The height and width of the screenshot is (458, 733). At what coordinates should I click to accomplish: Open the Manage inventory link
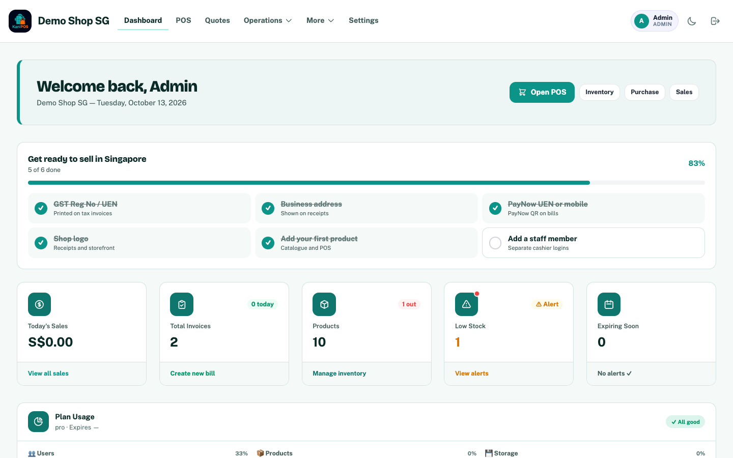tap(340, 374)
